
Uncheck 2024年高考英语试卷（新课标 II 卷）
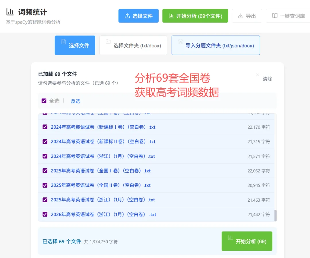tap(45, 141)
